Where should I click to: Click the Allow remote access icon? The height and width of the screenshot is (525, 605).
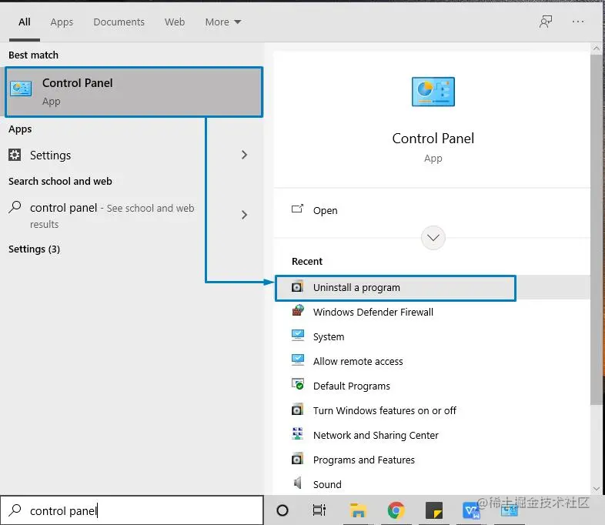[297, 360]
